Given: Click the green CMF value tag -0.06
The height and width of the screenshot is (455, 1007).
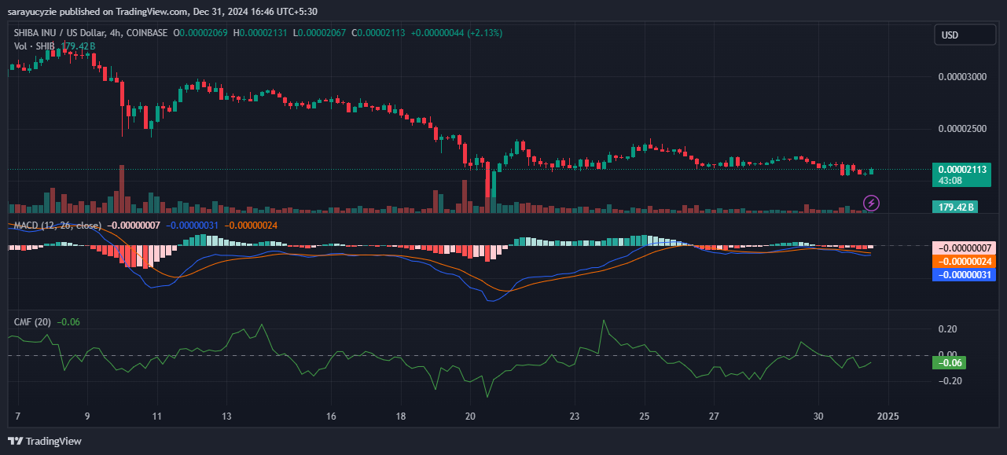Looking at the screenshot, I should point(948,363).
